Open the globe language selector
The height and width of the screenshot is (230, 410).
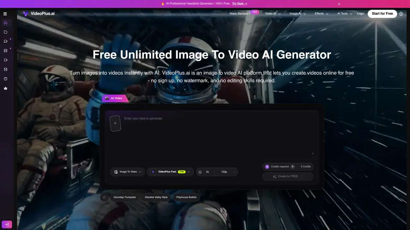(401, 14)
